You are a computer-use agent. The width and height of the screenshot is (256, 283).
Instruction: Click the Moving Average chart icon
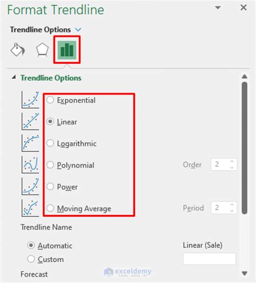(30, 208)
